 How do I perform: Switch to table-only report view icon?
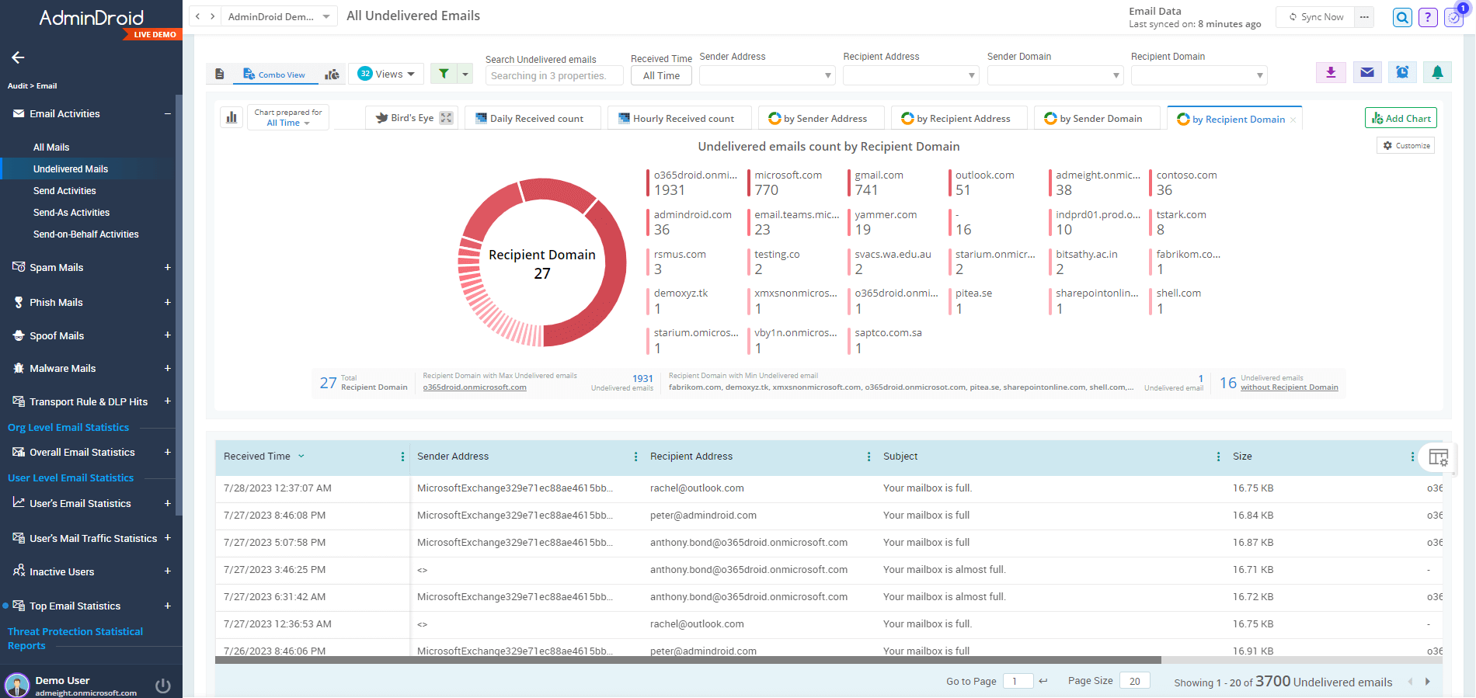point(220,75)
